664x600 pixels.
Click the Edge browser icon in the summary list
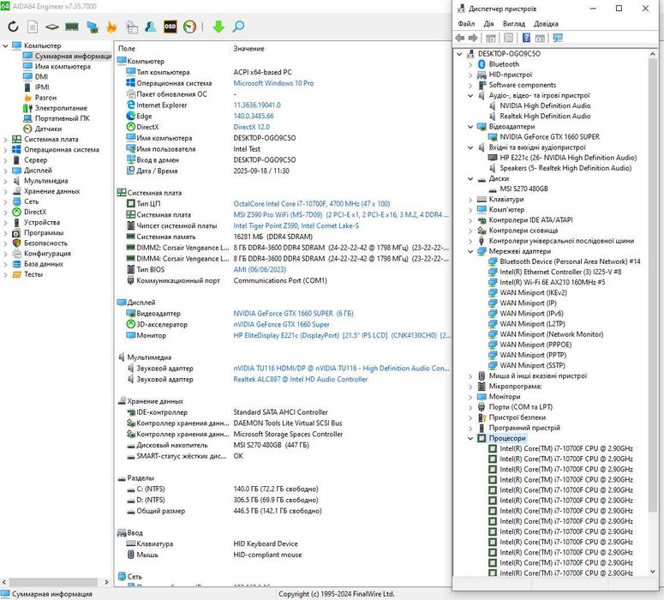131,116
